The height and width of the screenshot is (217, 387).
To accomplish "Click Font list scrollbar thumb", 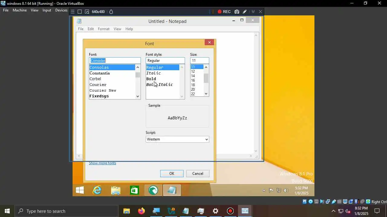I will coord(138,75).
